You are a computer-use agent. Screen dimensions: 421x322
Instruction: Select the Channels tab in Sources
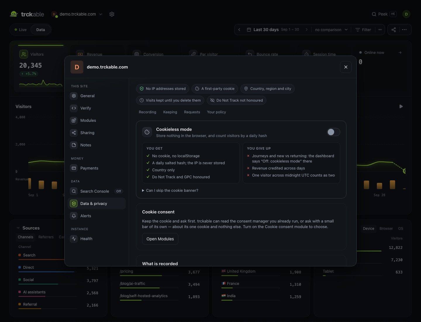(x=25, y=237)
